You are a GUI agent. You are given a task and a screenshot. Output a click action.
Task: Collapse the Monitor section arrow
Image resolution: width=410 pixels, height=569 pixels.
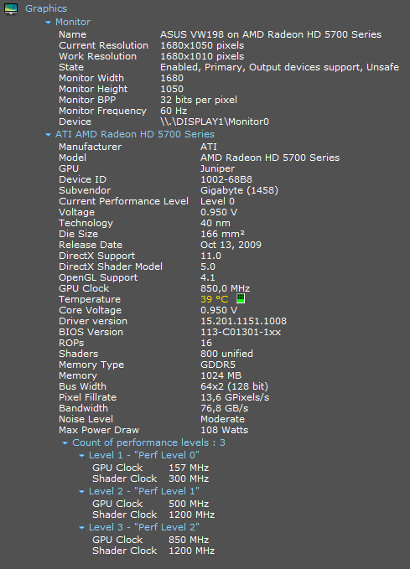48,23
